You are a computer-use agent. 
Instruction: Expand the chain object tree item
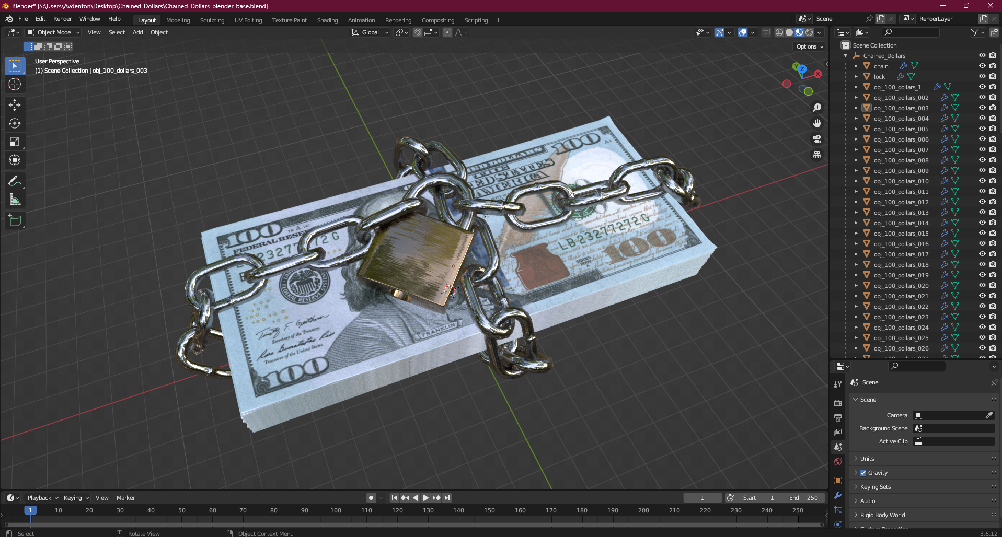pyautogui.click(x=856, y=66)
